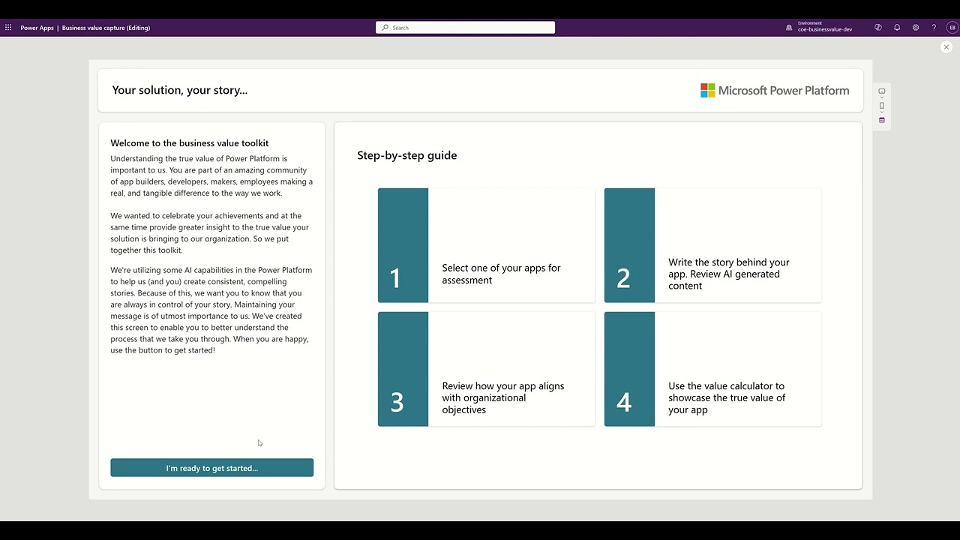The image size is (960, 540).
Task: Click the number 4 teal tile
Action: pyautogui.click(x=629, y=369)
